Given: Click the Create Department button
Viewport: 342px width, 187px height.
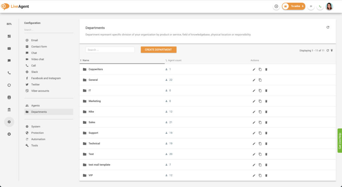Looking at the screenshot, I should [158, 50].
